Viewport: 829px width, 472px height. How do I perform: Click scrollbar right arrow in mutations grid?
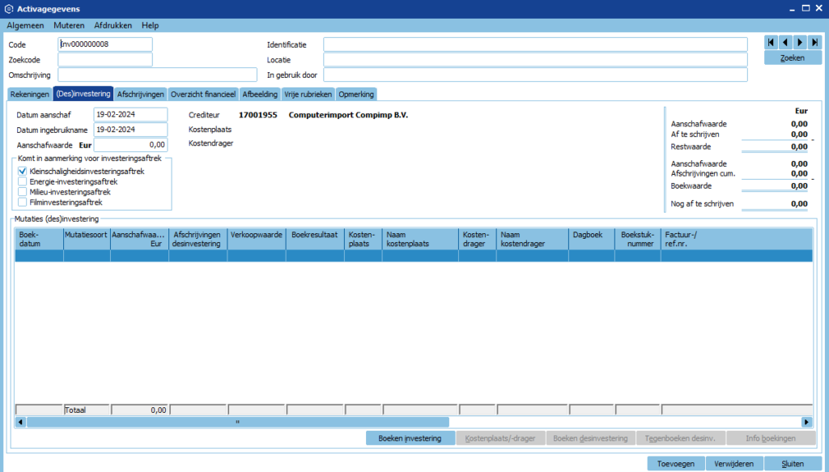point(806,422)
